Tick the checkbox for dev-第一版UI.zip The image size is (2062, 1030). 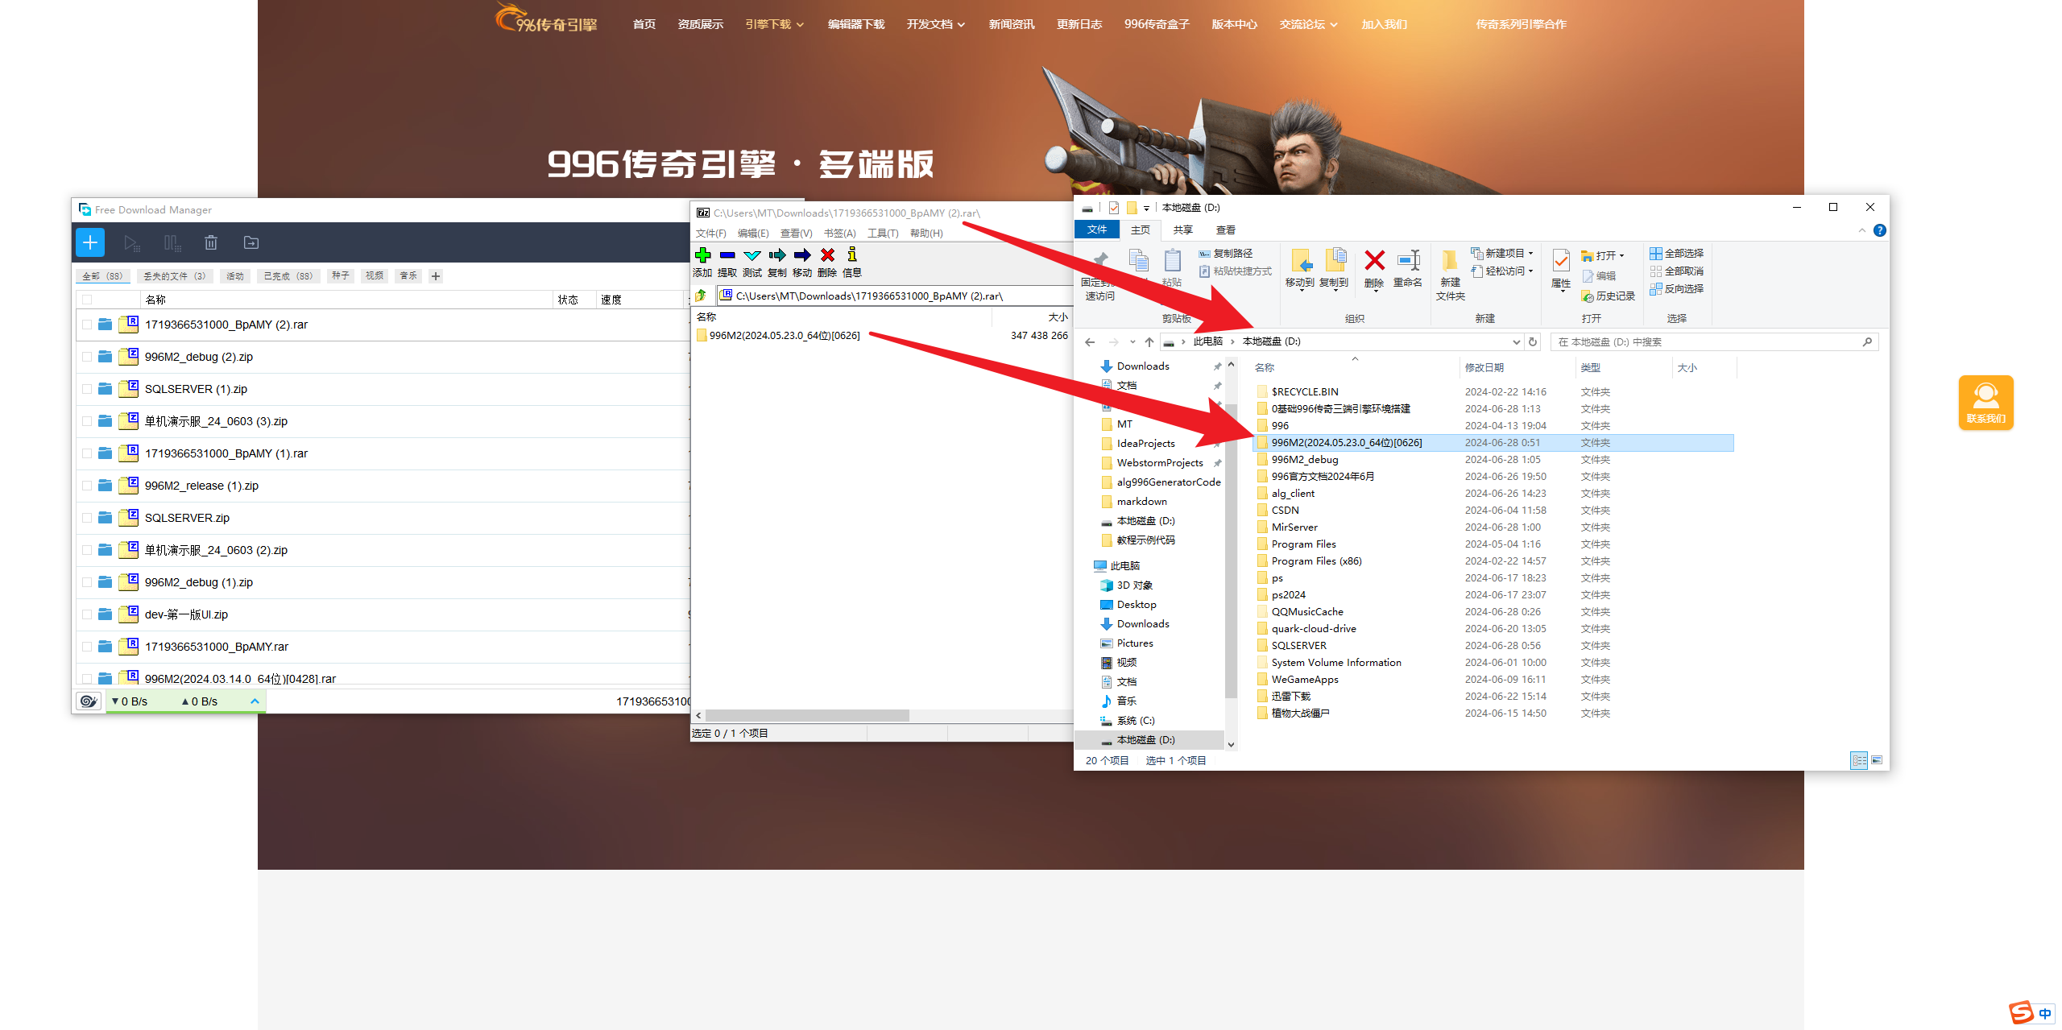[87, 614]
